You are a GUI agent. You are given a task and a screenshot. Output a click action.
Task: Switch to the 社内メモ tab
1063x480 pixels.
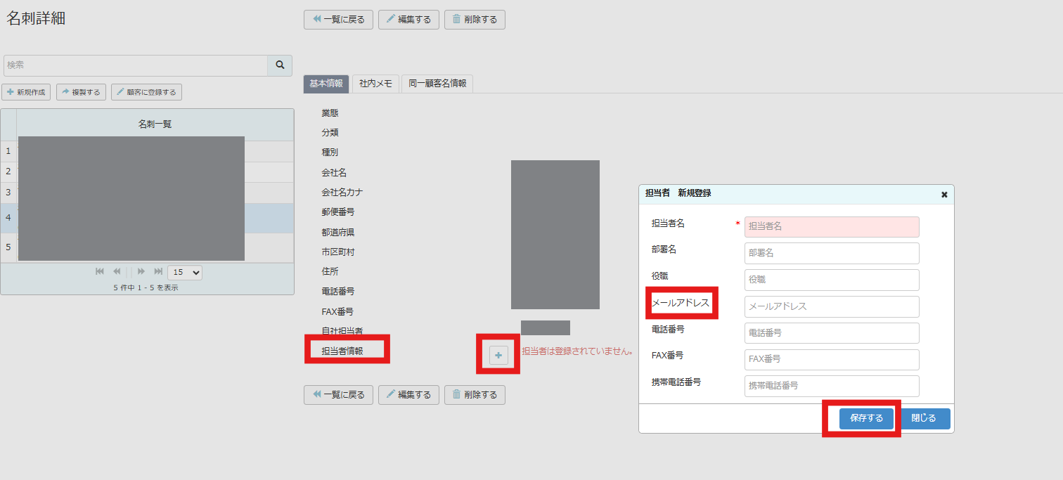click(x=375, y=84)
